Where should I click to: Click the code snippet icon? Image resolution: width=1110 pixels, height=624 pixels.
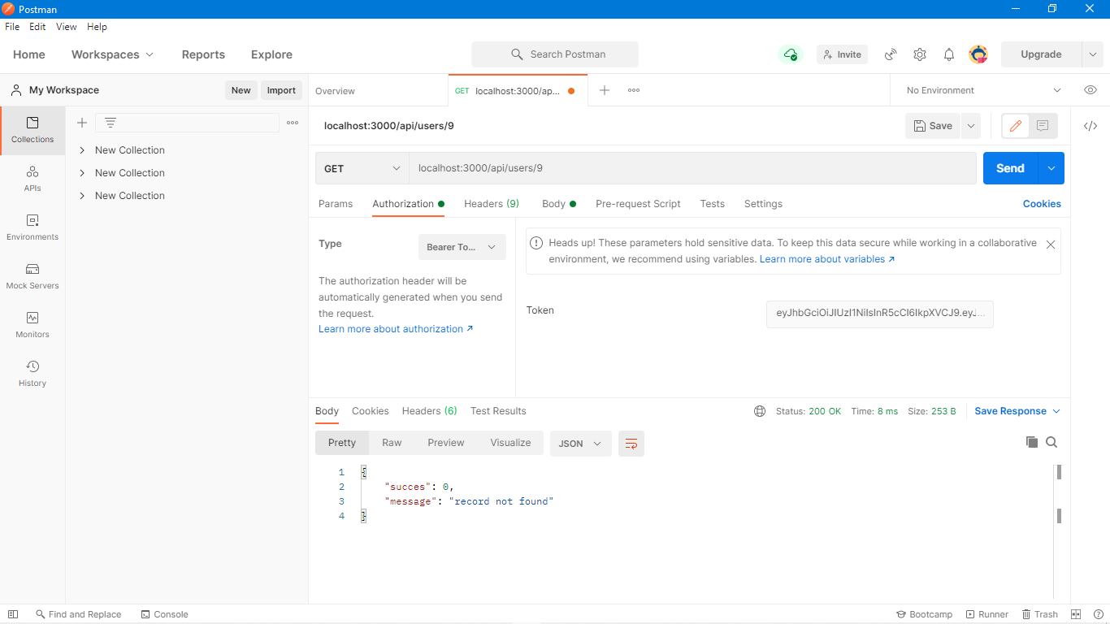1090,126
